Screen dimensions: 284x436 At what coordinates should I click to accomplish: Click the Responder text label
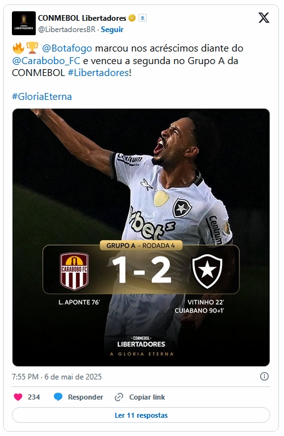(x=85, y=397)
